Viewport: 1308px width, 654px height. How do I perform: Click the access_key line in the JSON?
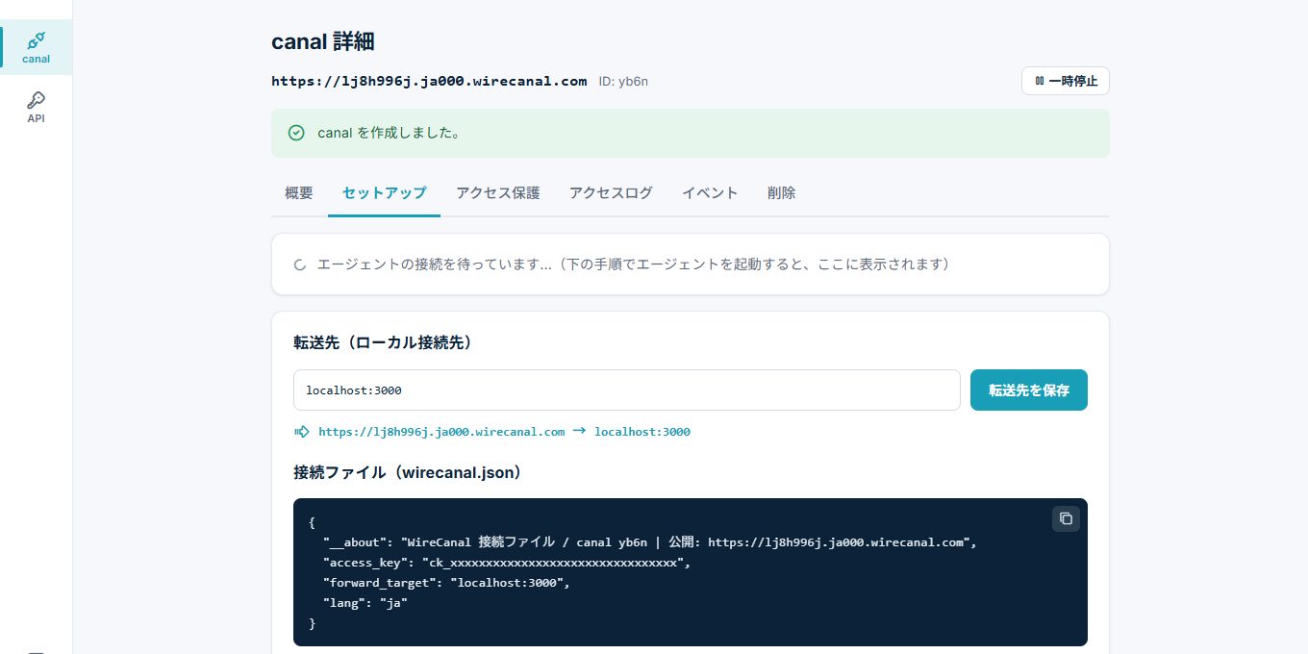pos(507,563)
